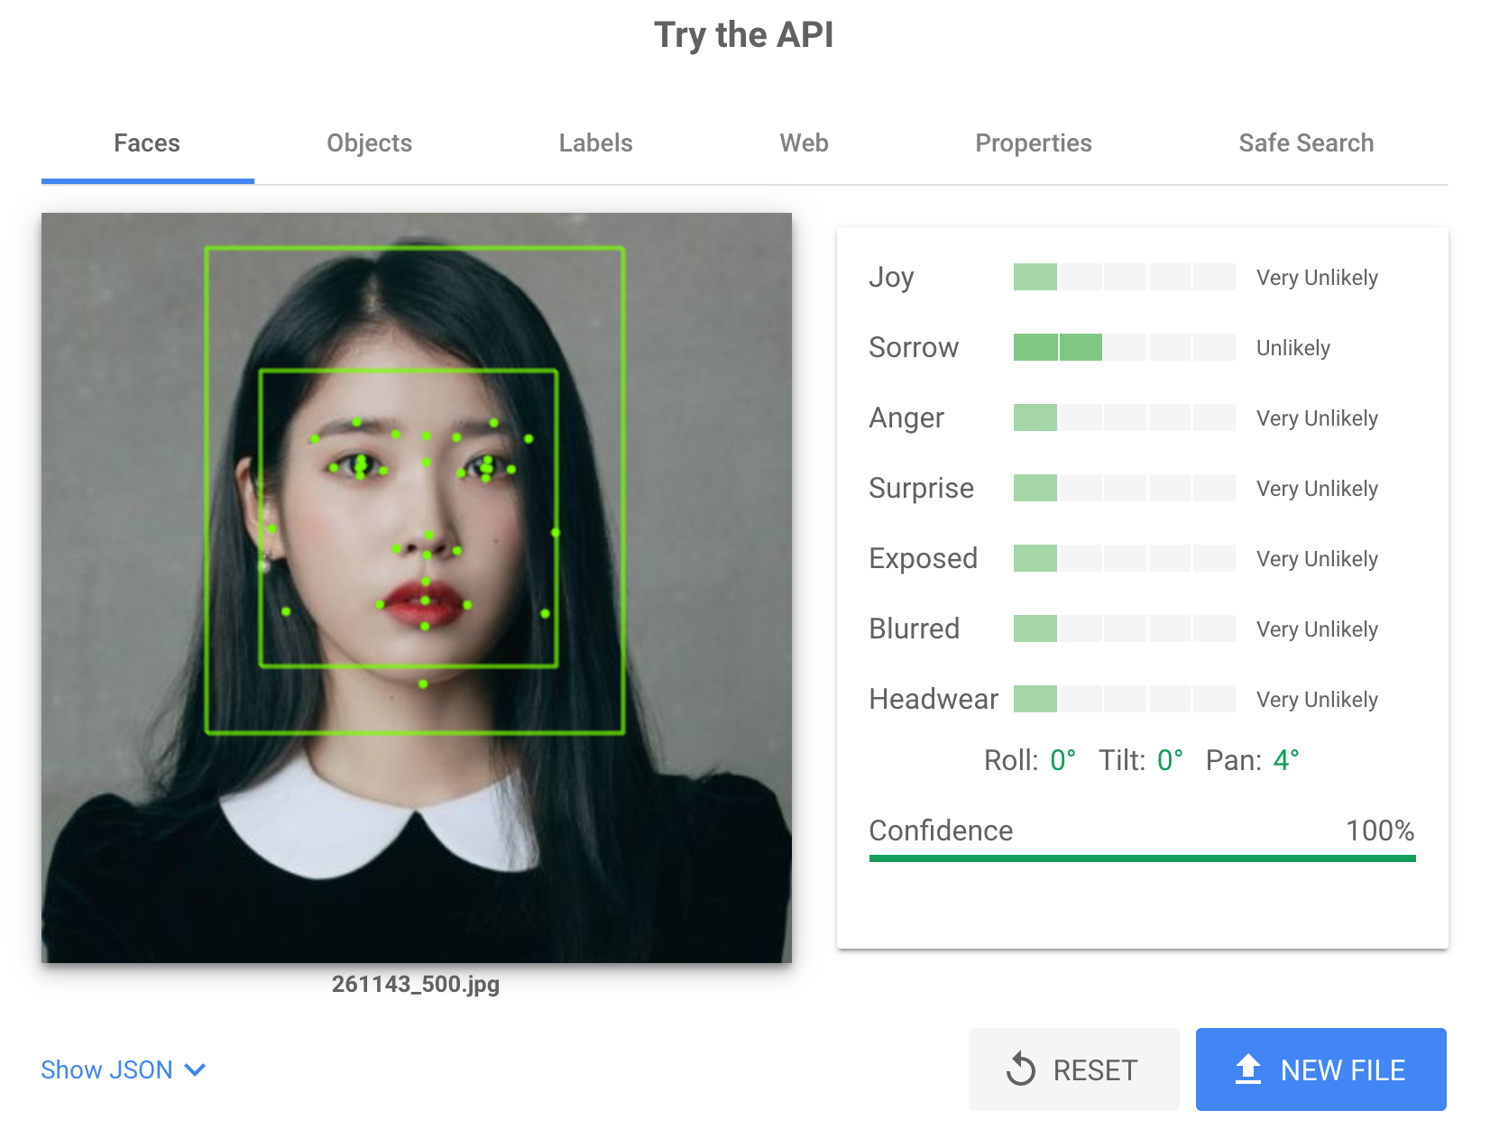This screenshot has width=1490, height=1147.
Task: Click the 'Try the API' heading
Action: tap(744, 35)
